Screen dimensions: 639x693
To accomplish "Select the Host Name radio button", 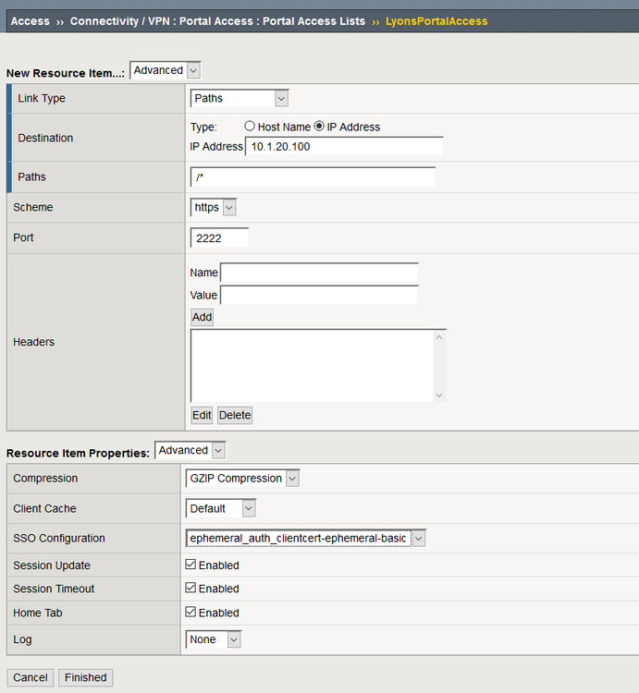I will [250, 127].
